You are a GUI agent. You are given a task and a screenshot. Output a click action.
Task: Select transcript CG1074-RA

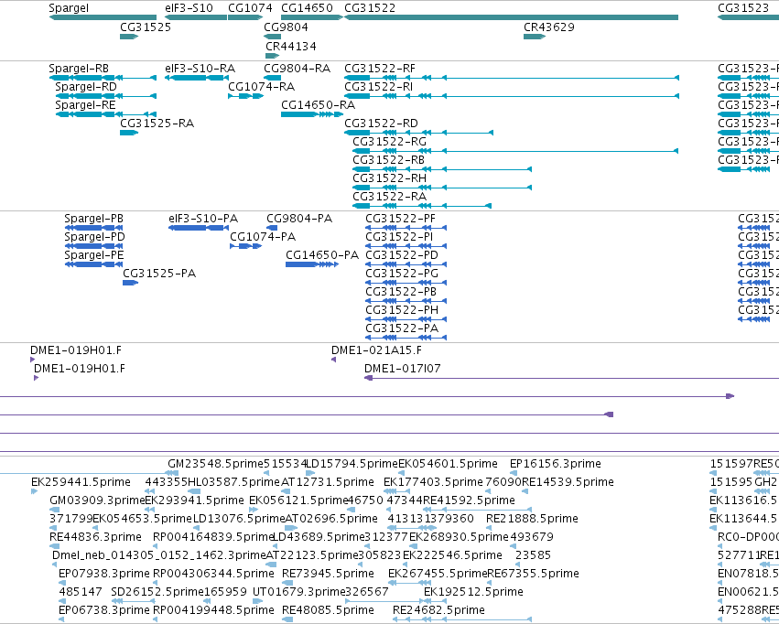(x=245, y=96)
